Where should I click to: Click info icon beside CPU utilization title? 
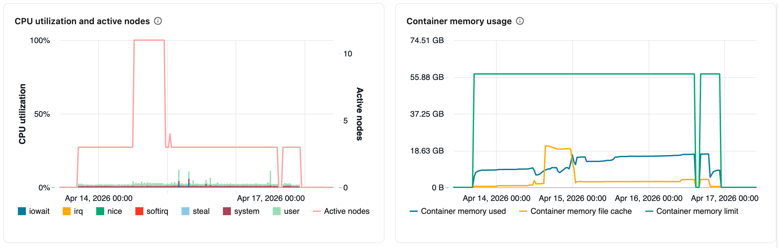coord(158,21)
